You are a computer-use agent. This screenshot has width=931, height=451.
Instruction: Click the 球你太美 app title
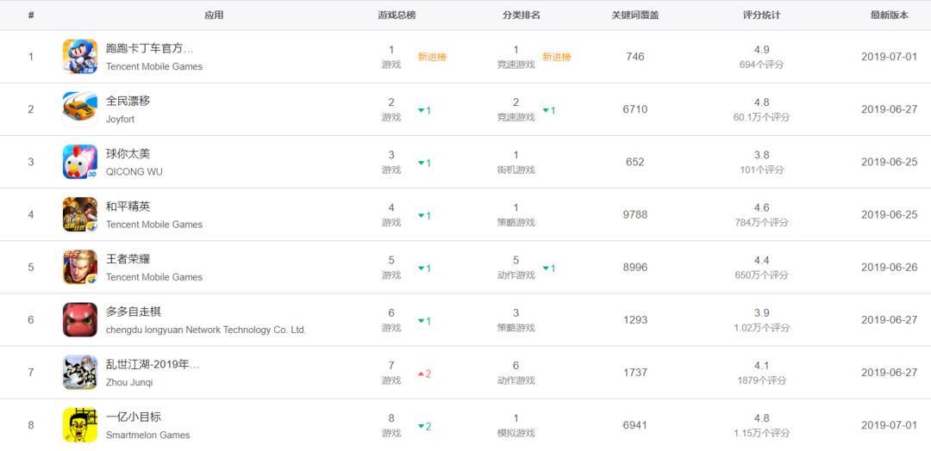pyautogui.click(x=128, y=153)
